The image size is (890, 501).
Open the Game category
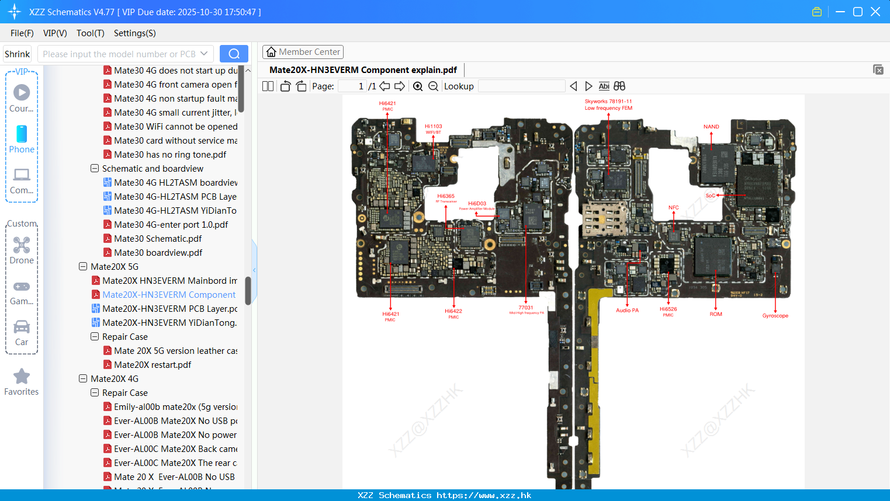point(22,293)
